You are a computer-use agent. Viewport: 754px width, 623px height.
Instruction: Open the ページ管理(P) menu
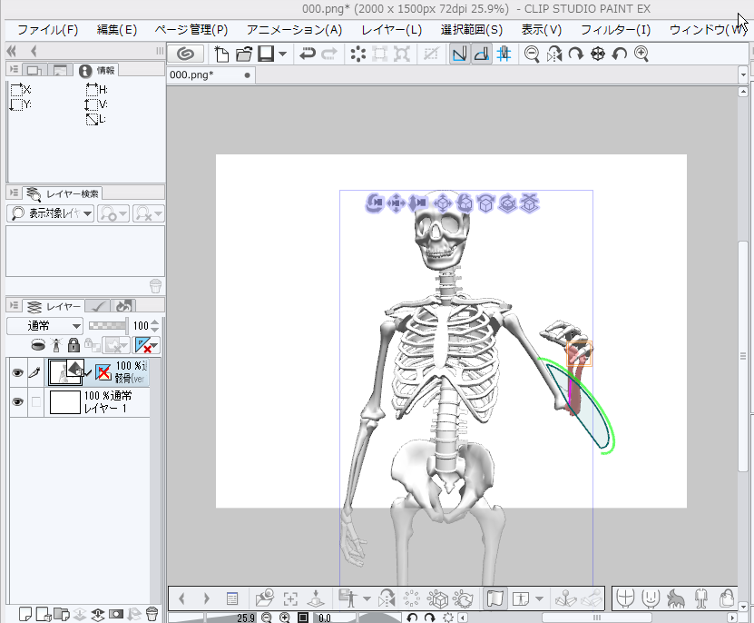click(x=191, y=30)
